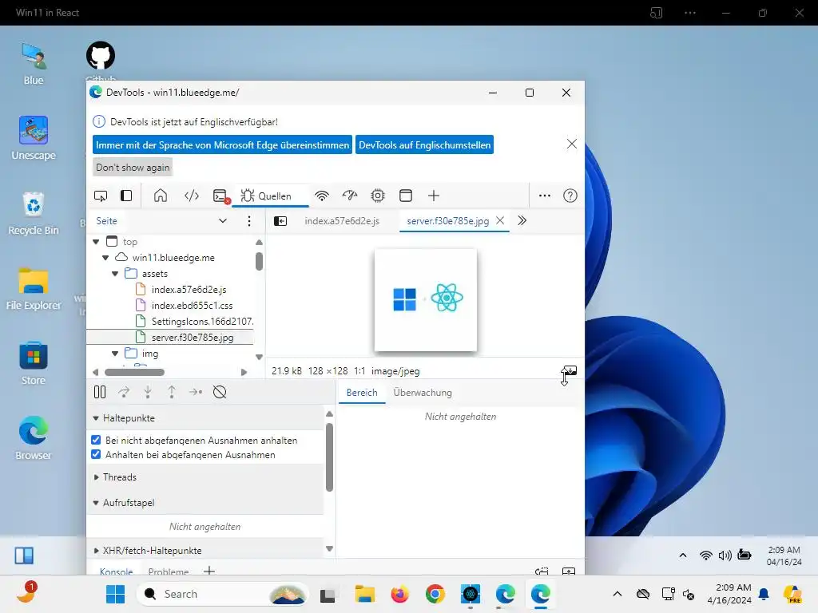Deactivate breakpoints icon

220,392
